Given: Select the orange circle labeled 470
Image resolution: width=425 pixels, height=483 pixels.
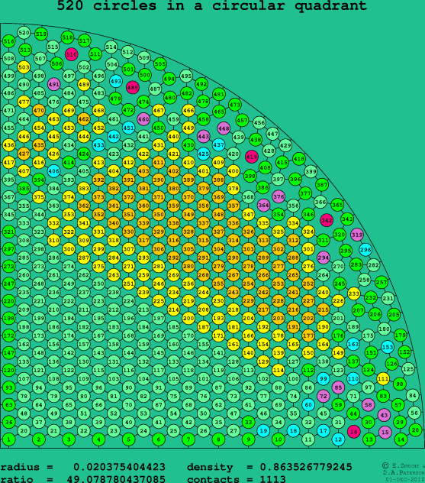Looking at the screenshot, I should (39, 110).
